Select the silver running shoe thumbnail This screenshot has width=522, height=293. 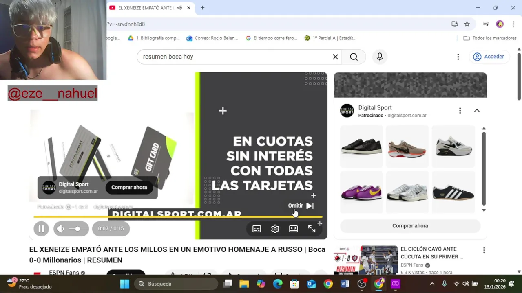coord(407,192)
